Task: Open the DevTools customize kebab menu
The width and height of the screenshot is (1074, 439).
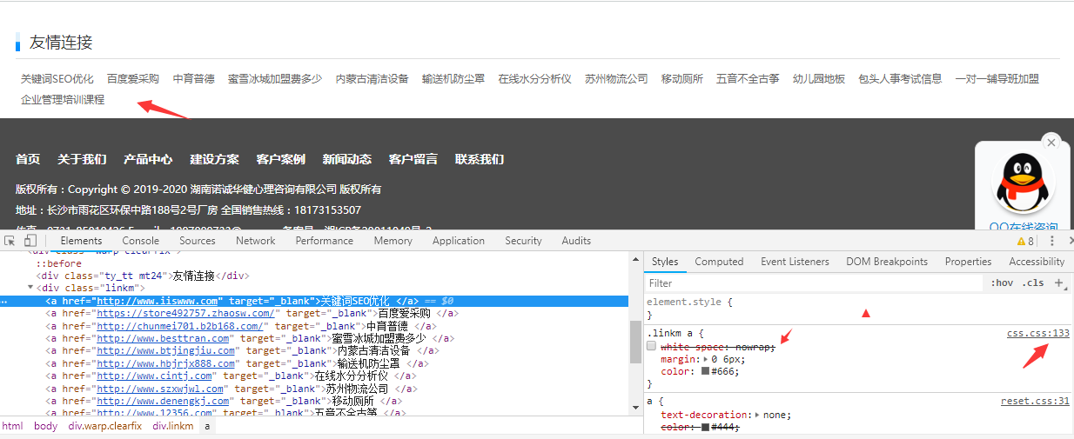Action: click(1051, 241)
